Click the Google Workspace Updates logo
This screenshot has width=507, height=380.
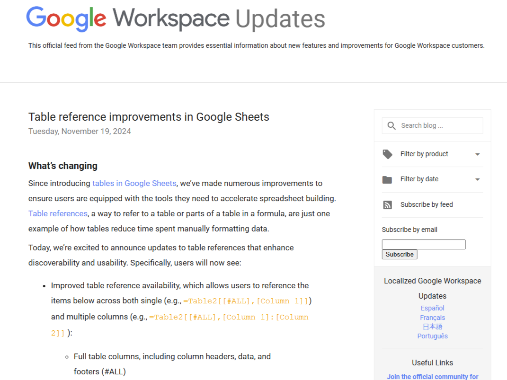tap(176, 19)
